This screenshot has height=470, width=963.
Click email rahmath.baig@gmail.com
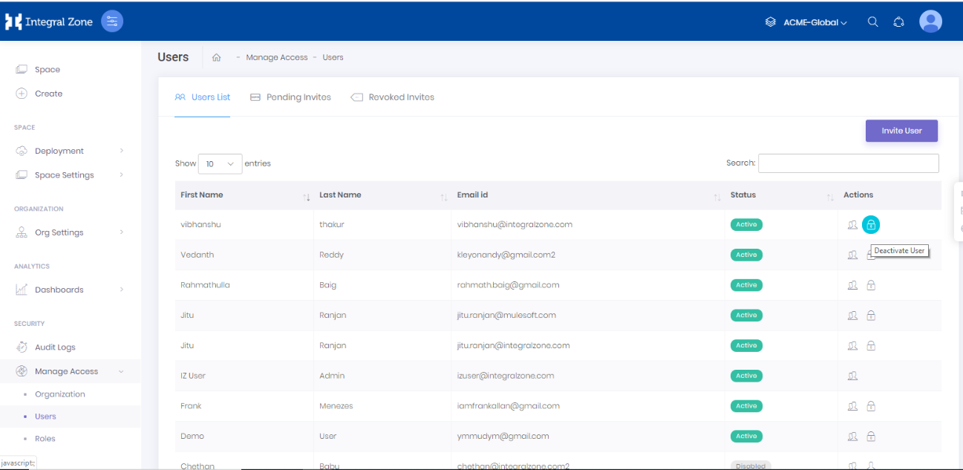(x=509, y=285)
